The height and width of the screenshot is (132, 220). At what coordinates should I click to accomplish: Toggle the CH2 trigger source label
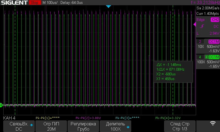215,20
